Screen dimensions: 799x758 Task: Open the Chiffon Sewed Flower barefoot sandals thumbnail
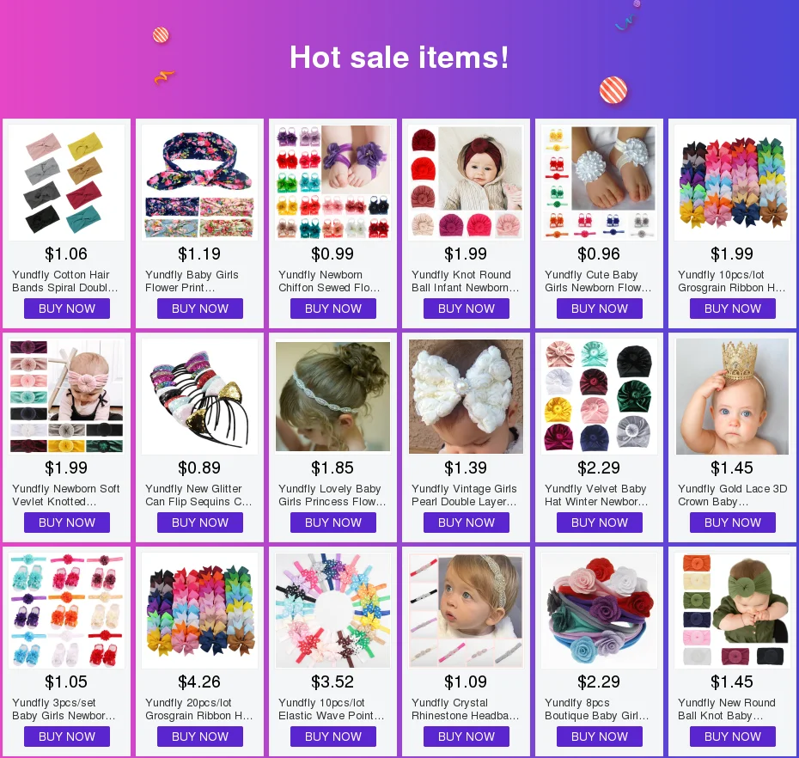332,182
